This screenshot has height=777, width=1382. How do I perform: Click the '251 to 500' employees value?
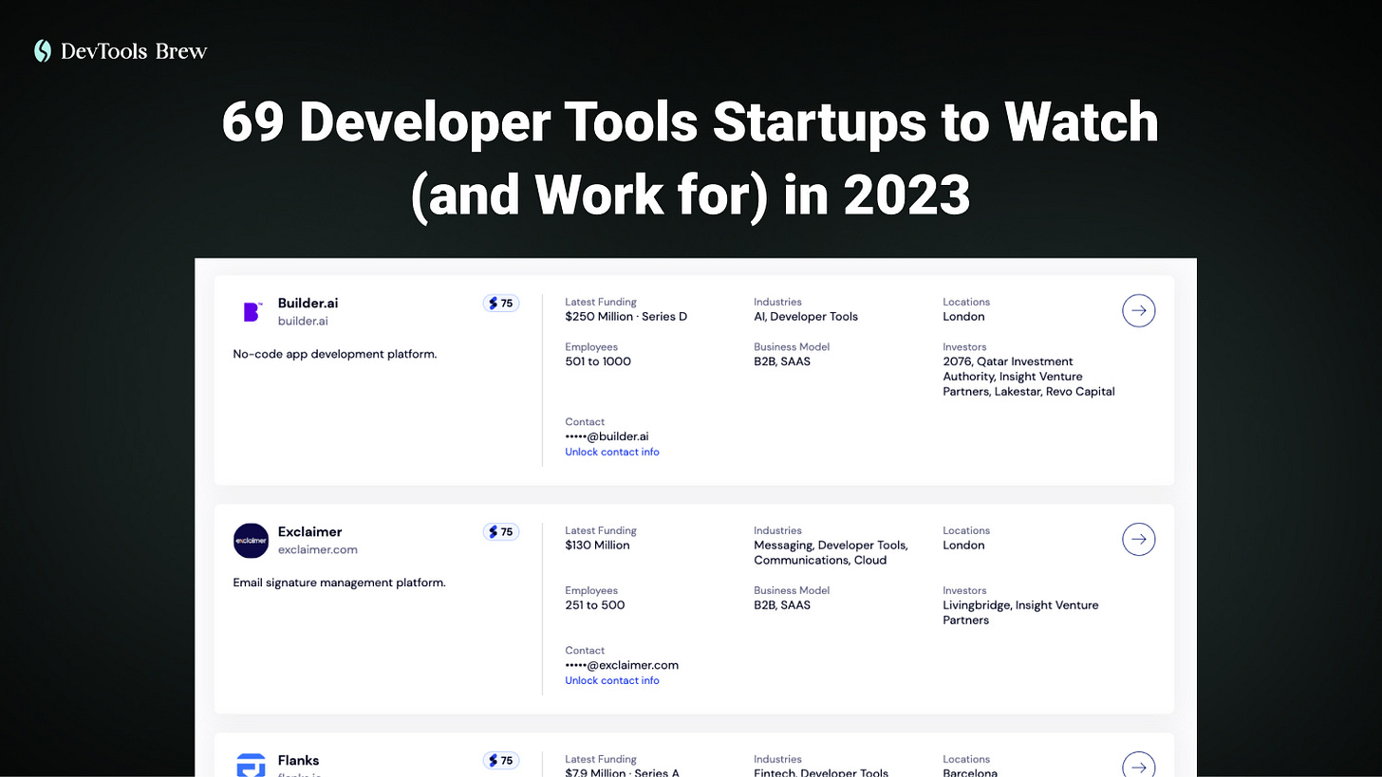[x=595, y=605]
